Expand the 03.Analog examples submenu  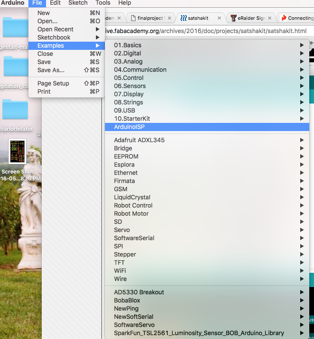point(207,61)
